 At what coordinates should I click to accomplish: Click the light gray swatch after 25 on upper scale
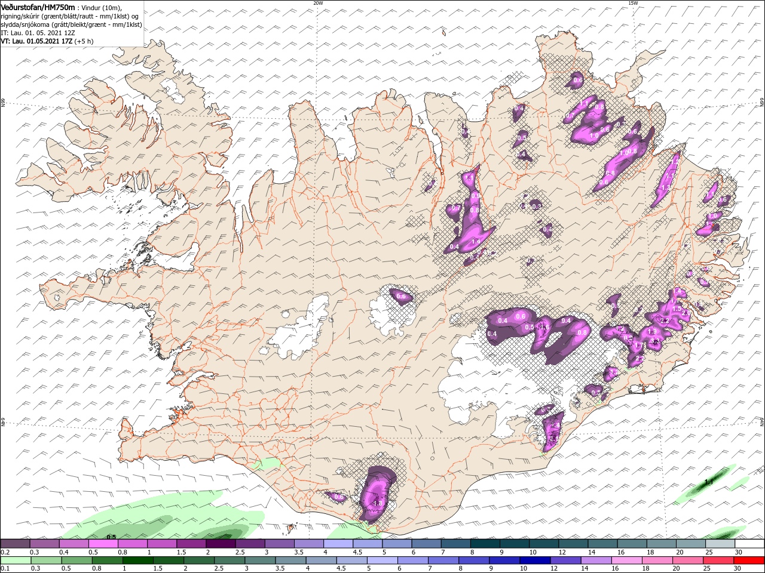(x=720, y=544)
